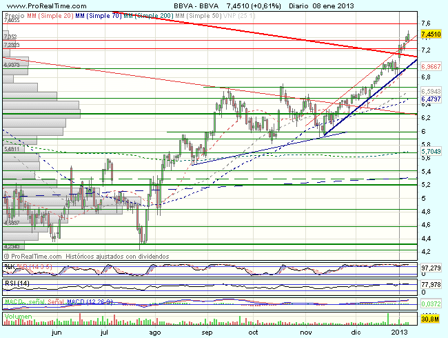Click the www.ProRealTime.com header text

tap(46, 6)
